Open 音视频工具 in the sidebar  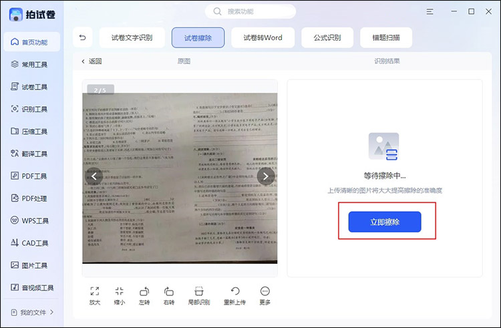[x=31, y=288]
